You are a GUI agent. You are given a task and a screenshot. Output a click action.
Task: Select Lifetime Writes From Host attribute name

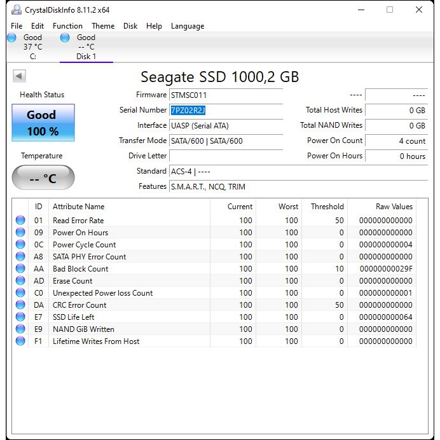point(96,341)
